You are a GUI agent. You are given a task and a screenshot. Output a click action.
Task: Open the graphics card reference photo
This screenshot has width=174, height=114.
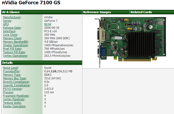pyautogui.click(x=130, y=42)
